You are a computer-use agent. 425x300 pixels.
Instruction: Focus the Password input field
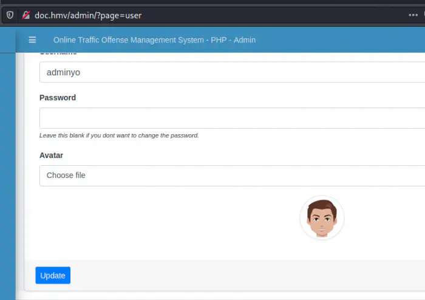click(231, 118)
